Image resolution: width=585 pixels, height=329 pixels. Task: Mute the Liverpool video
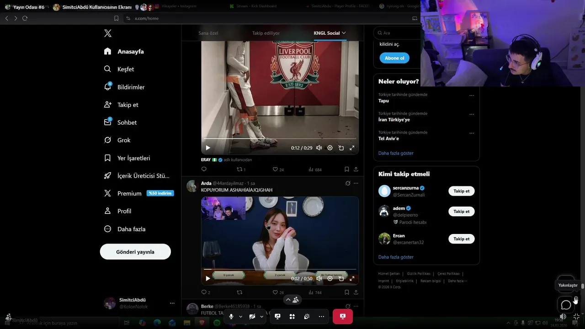click(319, 148)
